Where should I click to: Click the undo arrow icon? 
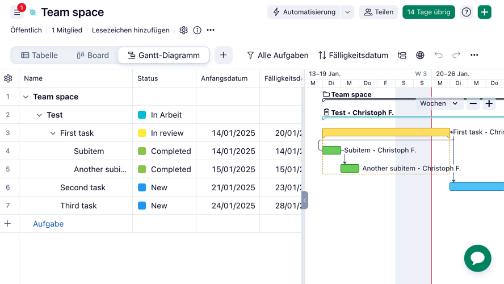(x=438, y=55)
